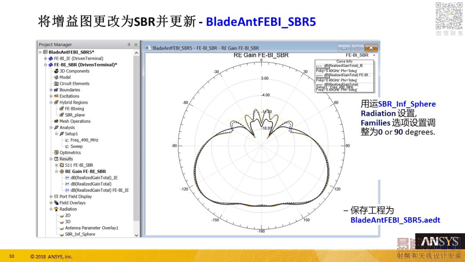Click the FE-BI_SBR design icon
The image size is (465, 262).
[x=51, y=65]
